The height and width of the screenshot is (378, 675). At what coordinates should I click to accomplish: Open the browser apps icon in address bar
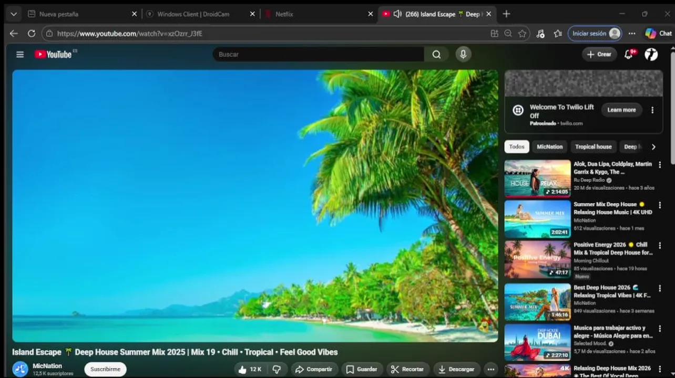494,34
